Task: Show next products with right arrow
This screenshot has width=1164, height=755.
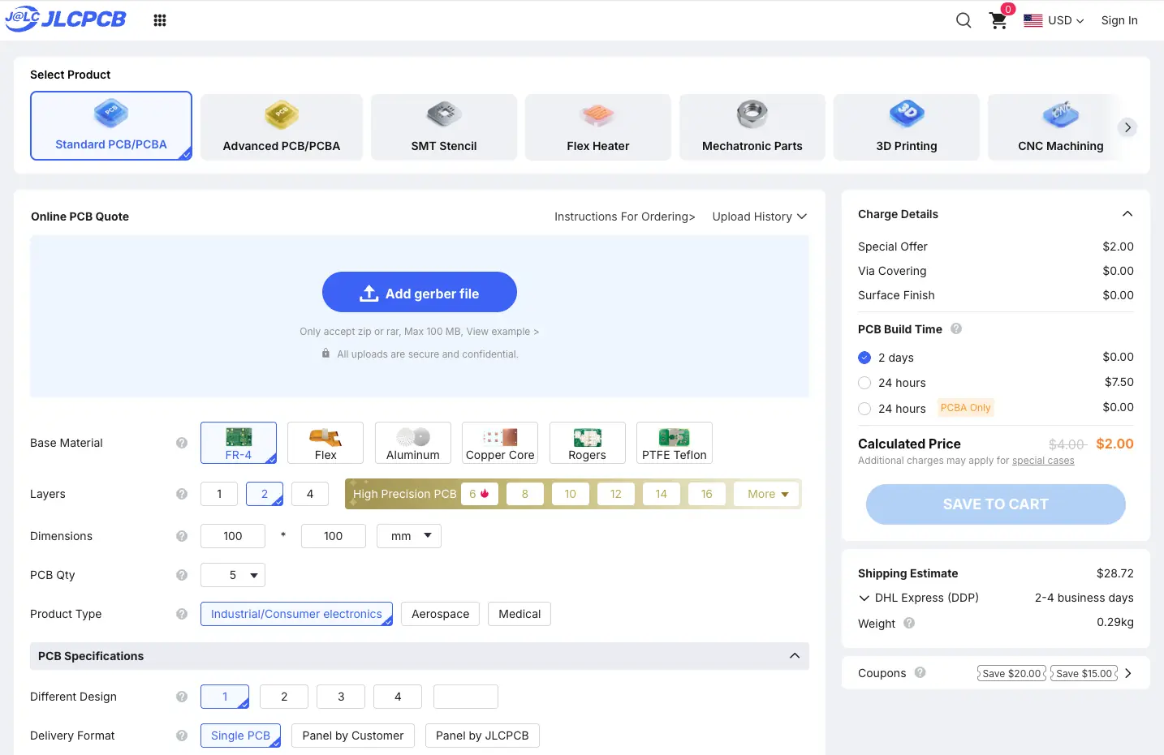Action: pos(1127,127)
